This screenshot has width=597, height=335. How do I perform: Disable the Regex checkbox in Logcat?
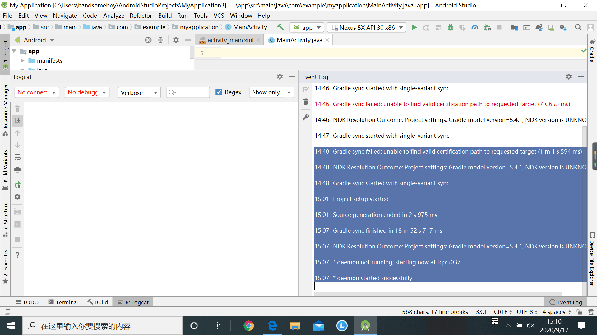coord(219,92)
